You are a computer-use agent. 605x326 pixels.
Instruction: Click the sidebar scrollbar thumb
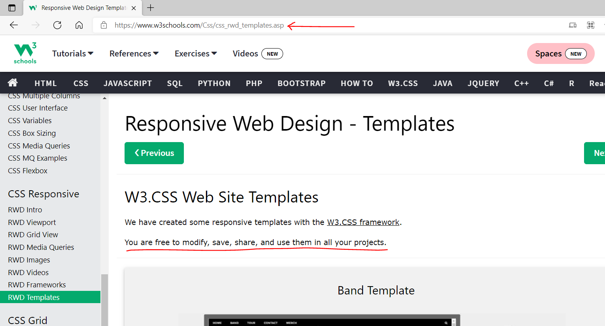click(x=104, y=300)
